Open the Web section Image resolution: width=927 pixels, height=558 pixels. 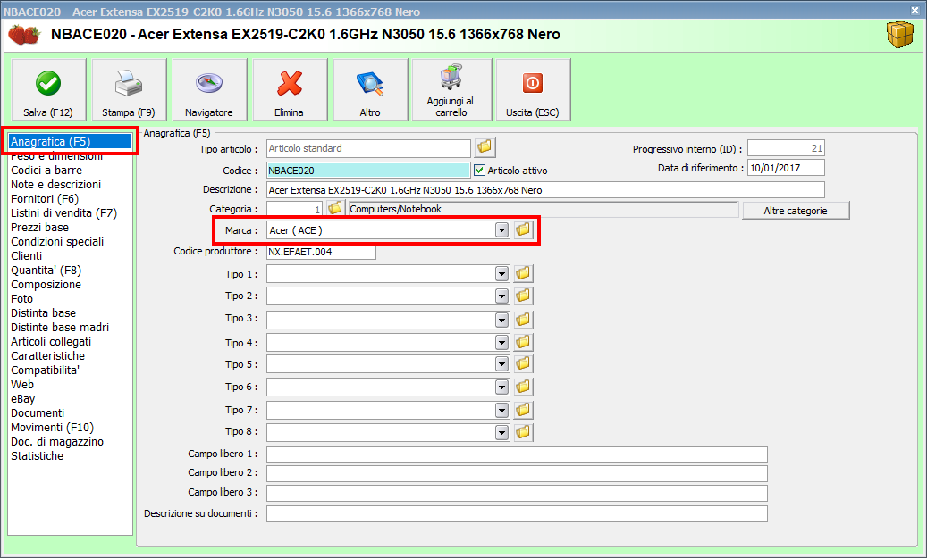point(21,385)
